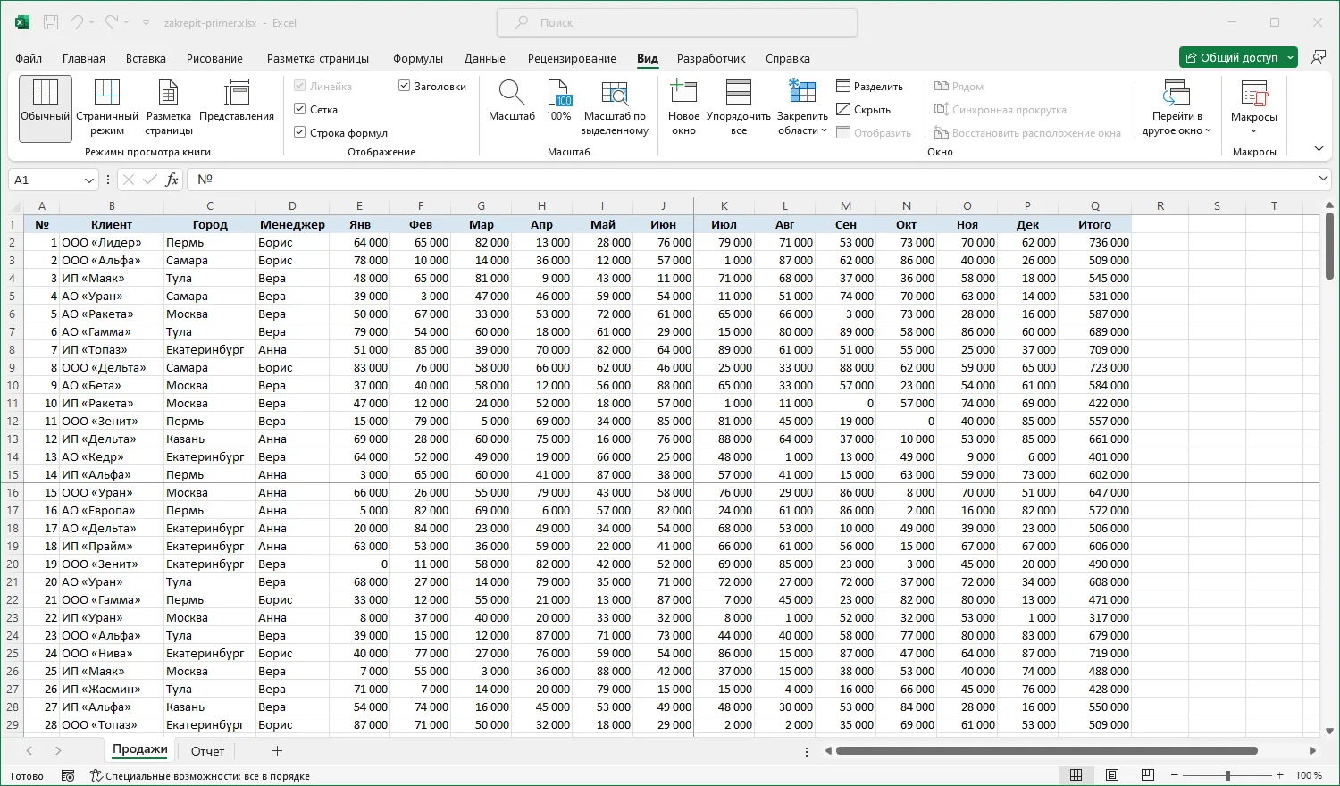Arrange all windows (Упорядочить все)

click(739, 108)
